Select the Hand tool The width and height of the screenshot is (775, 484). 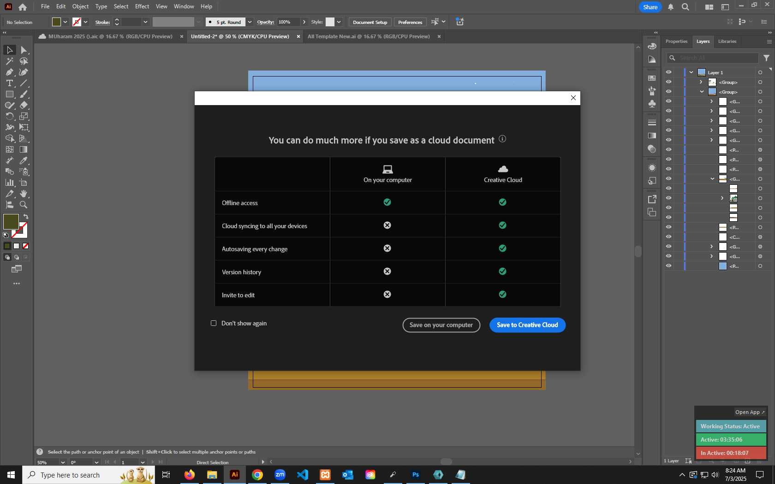[x=24, y=194]
